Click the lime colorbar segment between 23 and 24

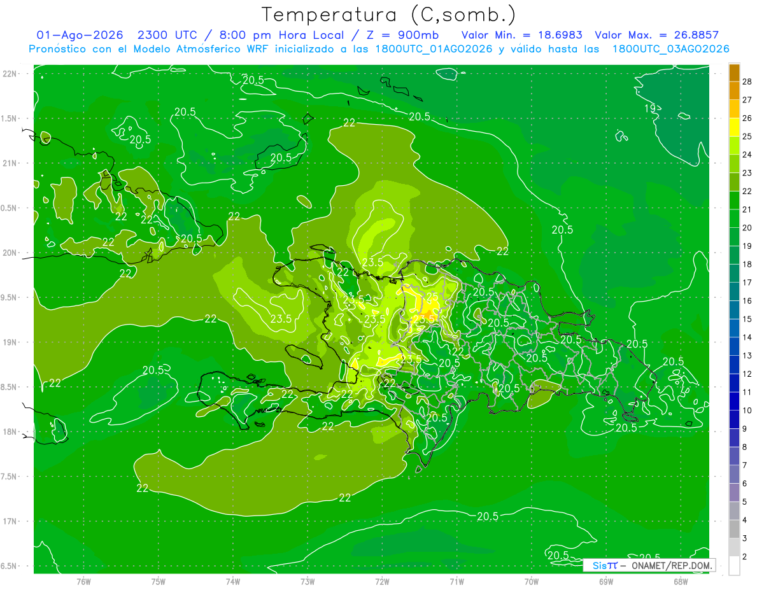(x=734, y=164)
